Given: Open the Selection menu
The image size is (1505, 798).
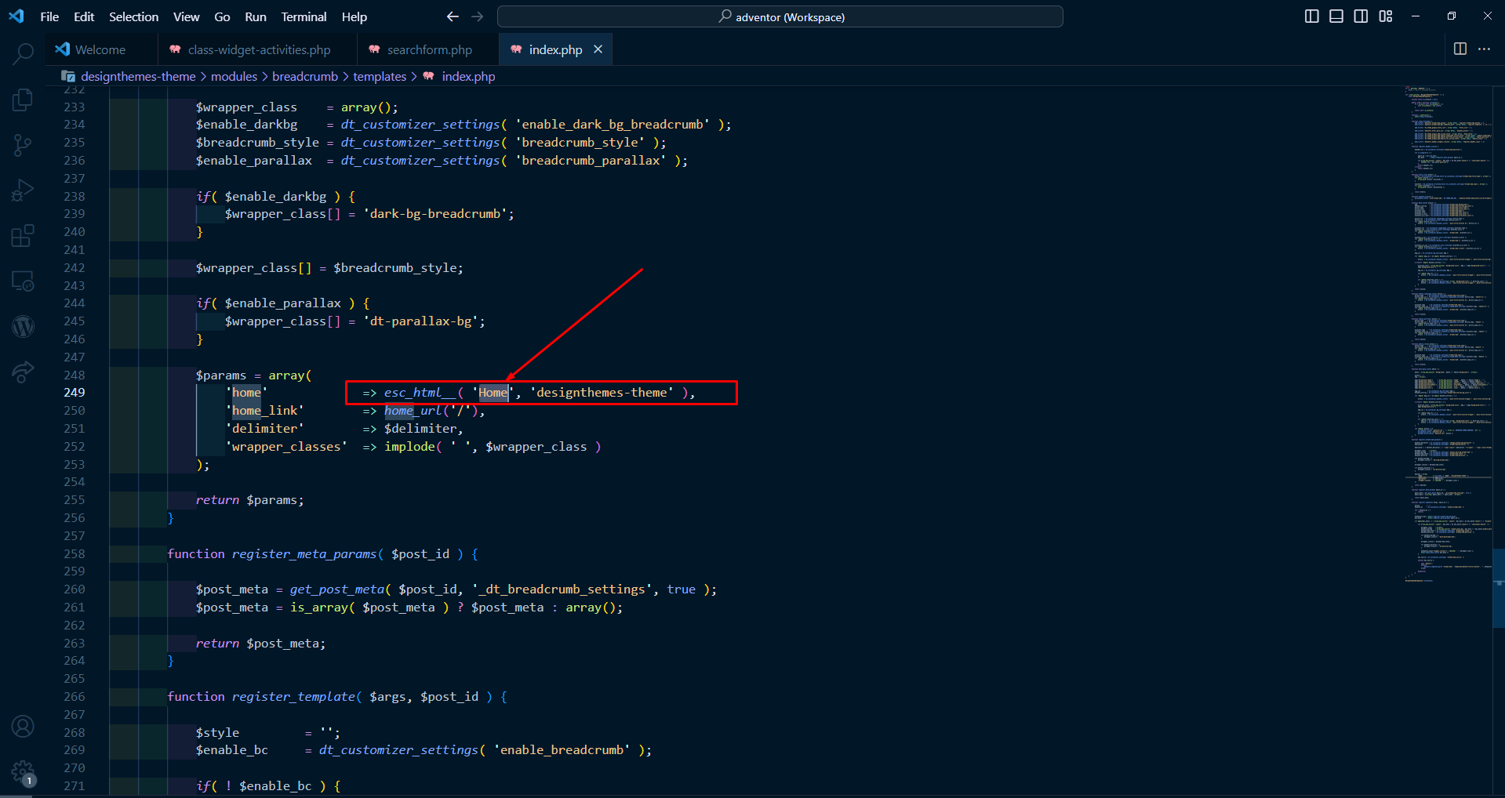Looking at the screenshot, I should (133, 16).
